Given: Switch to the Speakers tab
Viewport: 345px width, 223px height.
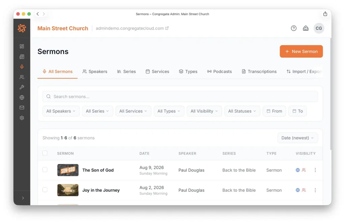Looking at the screenshot, I should (95, 71).
